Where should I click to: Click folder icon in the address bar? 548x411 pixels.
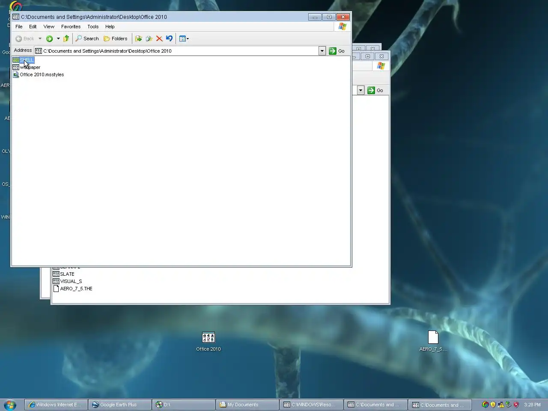click(x=39, y=51)
